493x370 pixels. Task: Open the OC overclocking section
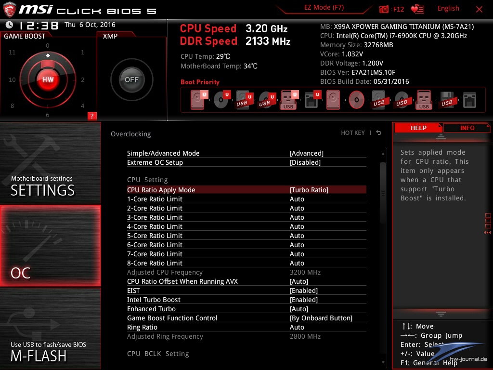[50, 246]
